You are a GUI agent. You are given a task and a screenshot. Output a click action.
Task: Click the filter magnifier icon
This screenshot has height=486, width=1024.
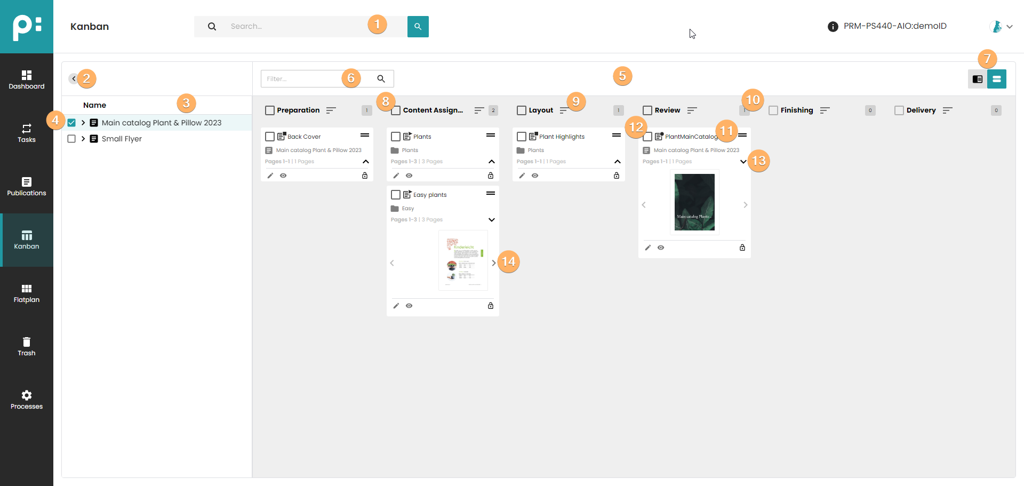381,79
